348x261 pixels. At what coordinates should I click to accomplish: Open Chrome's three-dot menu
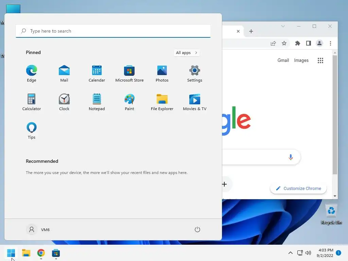pos(330,43)
